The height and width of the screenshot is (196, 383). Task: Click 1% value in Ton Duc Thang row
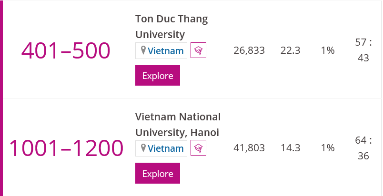pos(328,50)
